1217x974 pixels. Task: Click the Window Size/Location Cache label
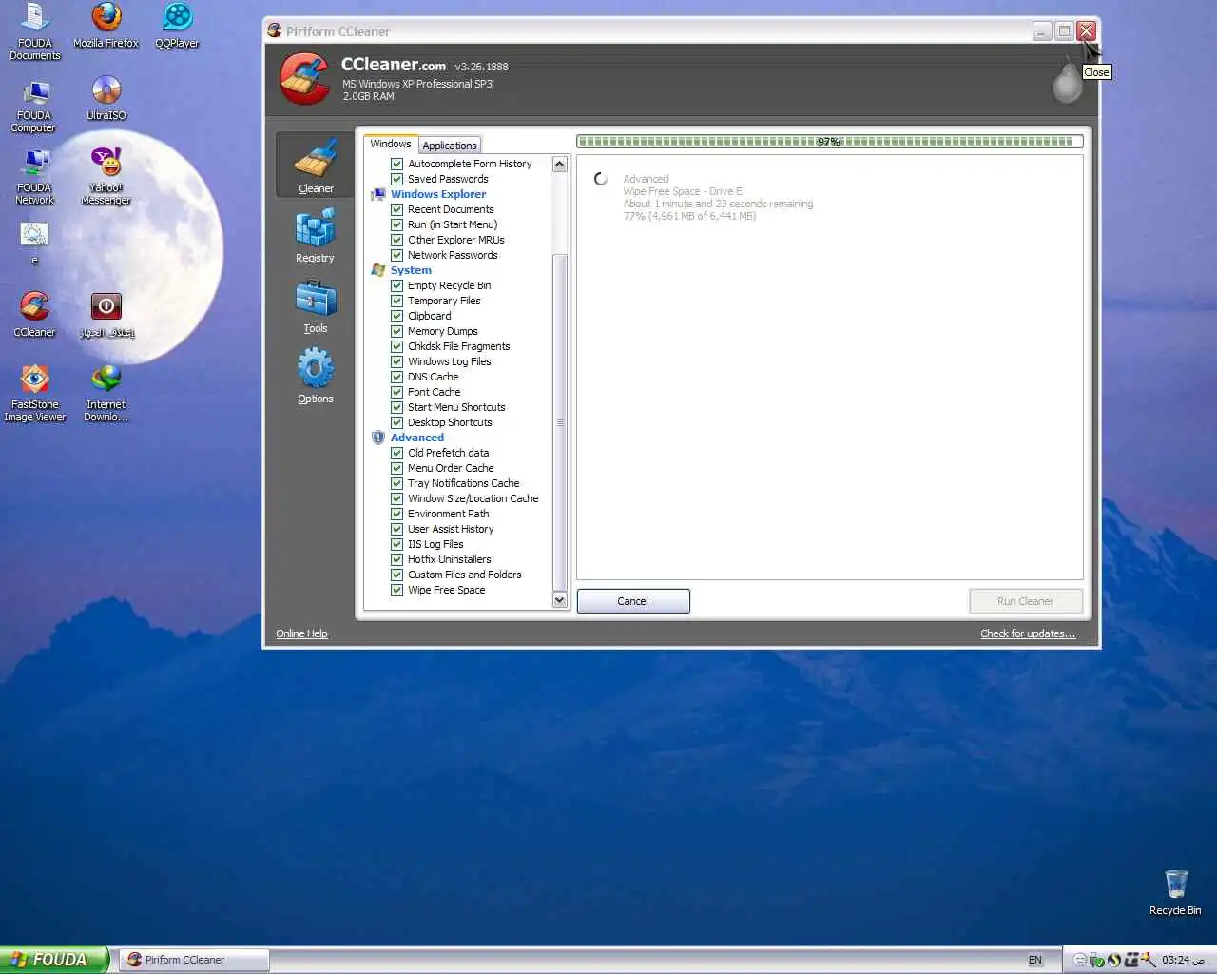473,498
